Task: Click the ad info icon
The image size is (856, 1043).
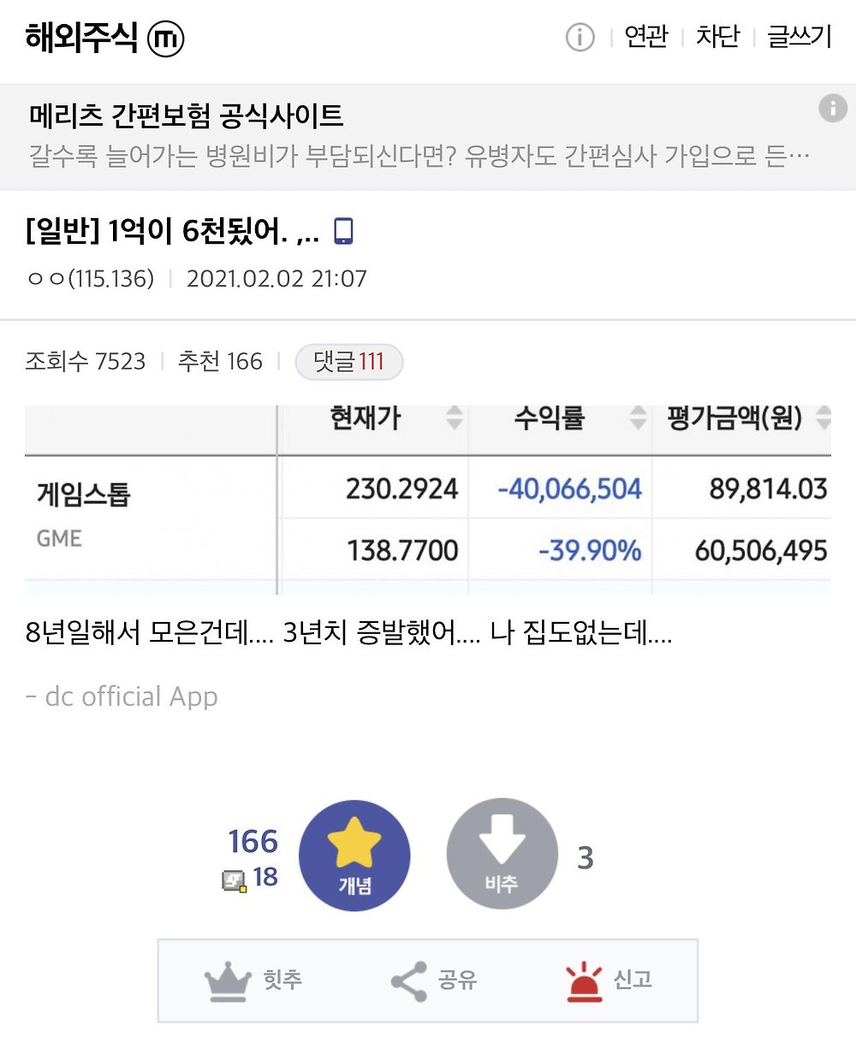Action: [832, 109]
